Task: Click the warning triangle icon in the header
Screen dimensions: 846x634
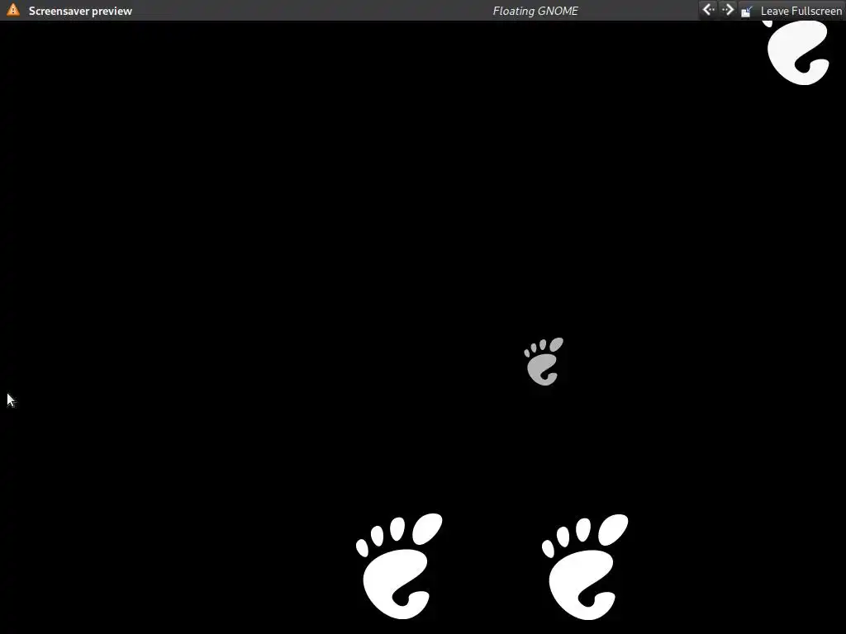Action: click(x=13, y=10)
